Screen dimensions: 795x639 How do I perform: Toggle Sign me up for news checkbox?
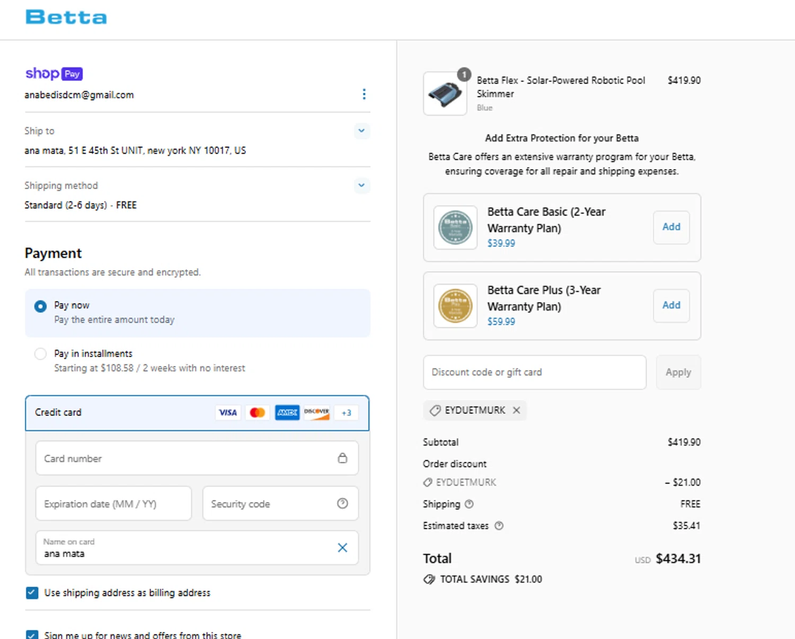pyautogui.click(x=32, y=635)
